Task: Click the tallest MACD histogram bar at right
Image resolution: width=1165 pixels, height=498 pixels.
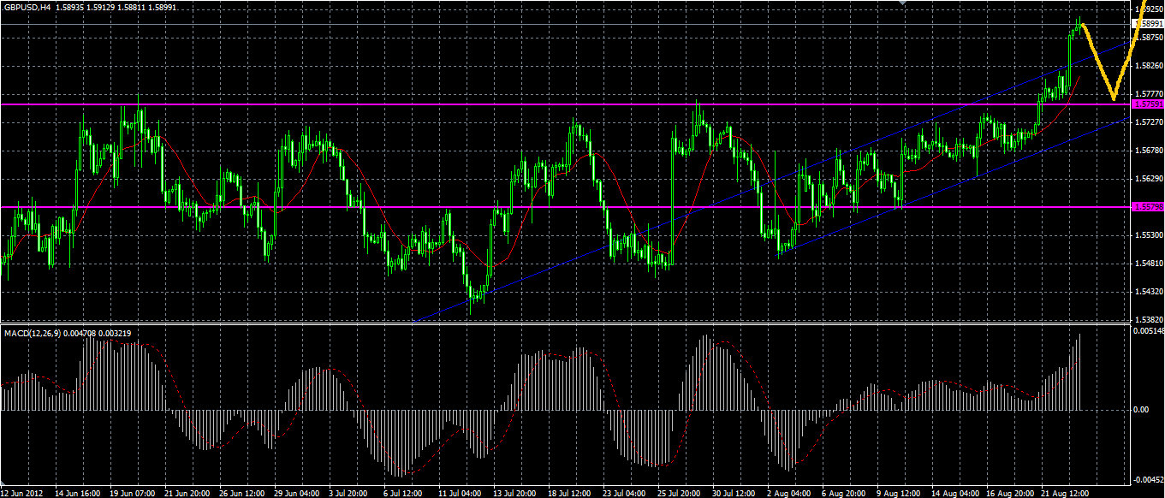Action: (x=1079, y=371)
